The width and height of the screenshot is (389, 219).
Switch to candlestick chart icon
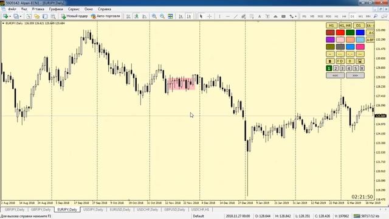(136, 16)
